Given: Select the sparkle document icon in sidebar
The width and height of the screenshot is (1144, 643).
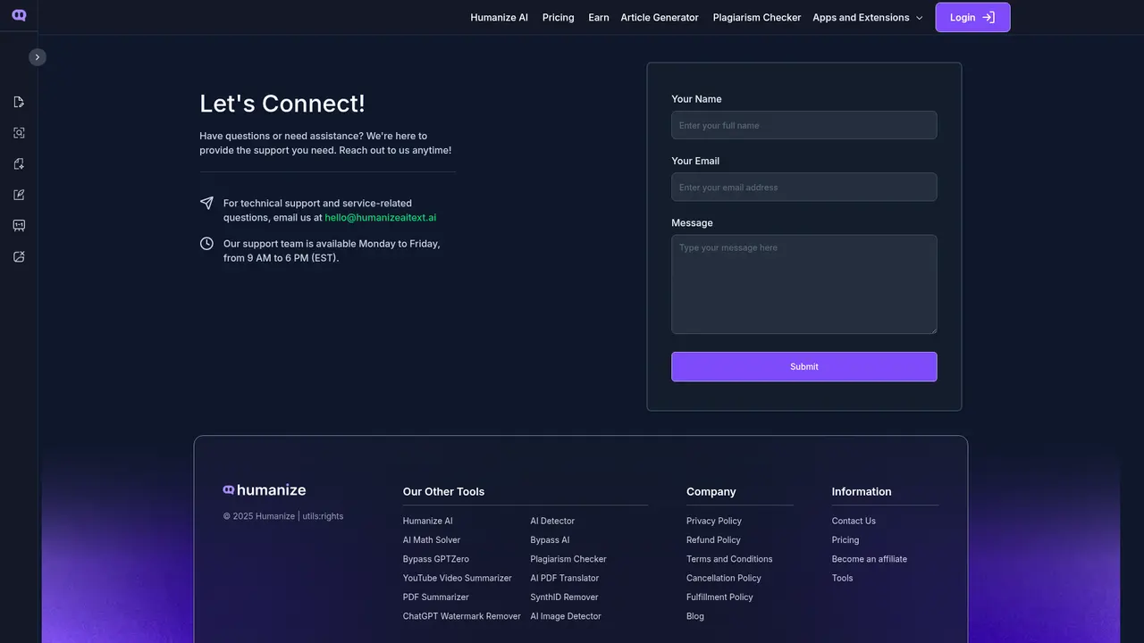Looking at the screenshot, I should 19,163.
